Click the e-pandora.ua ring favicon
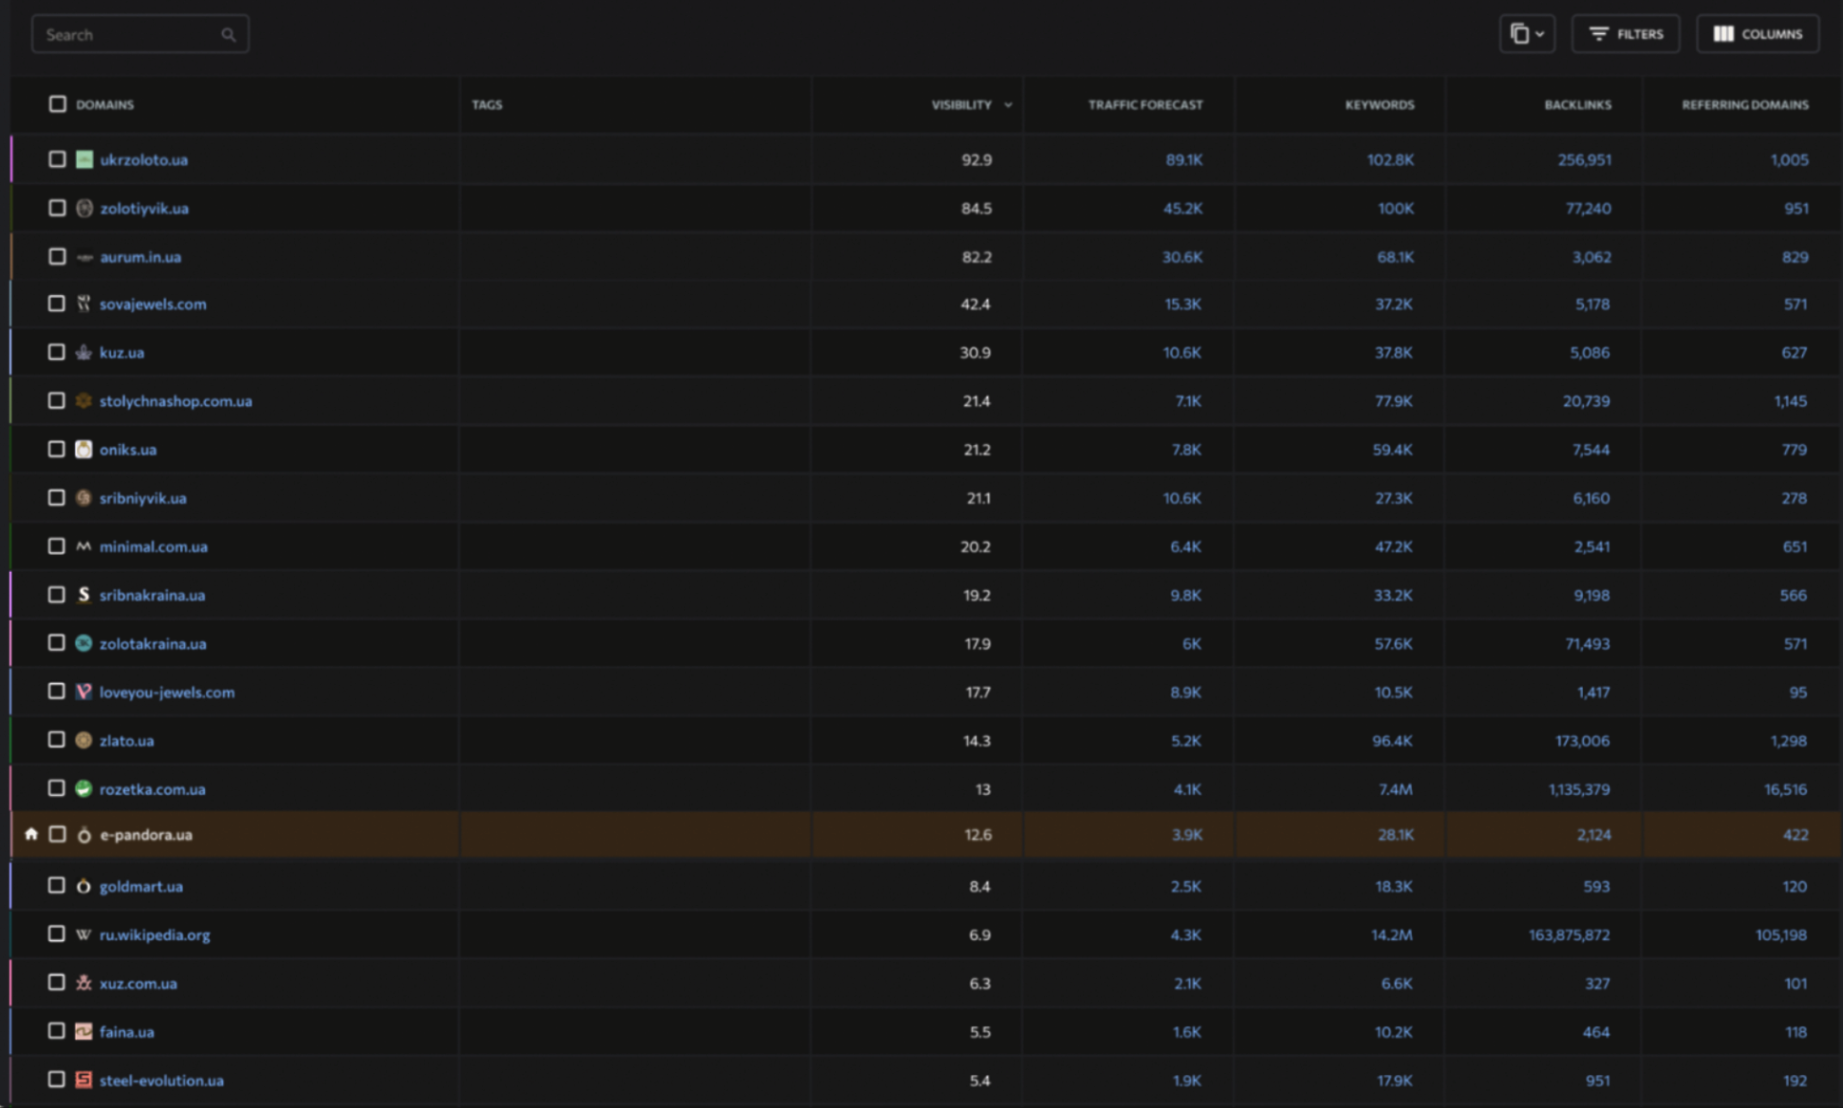The image size is (1843, 1108). pyautogui.click(x=84, y=835)
